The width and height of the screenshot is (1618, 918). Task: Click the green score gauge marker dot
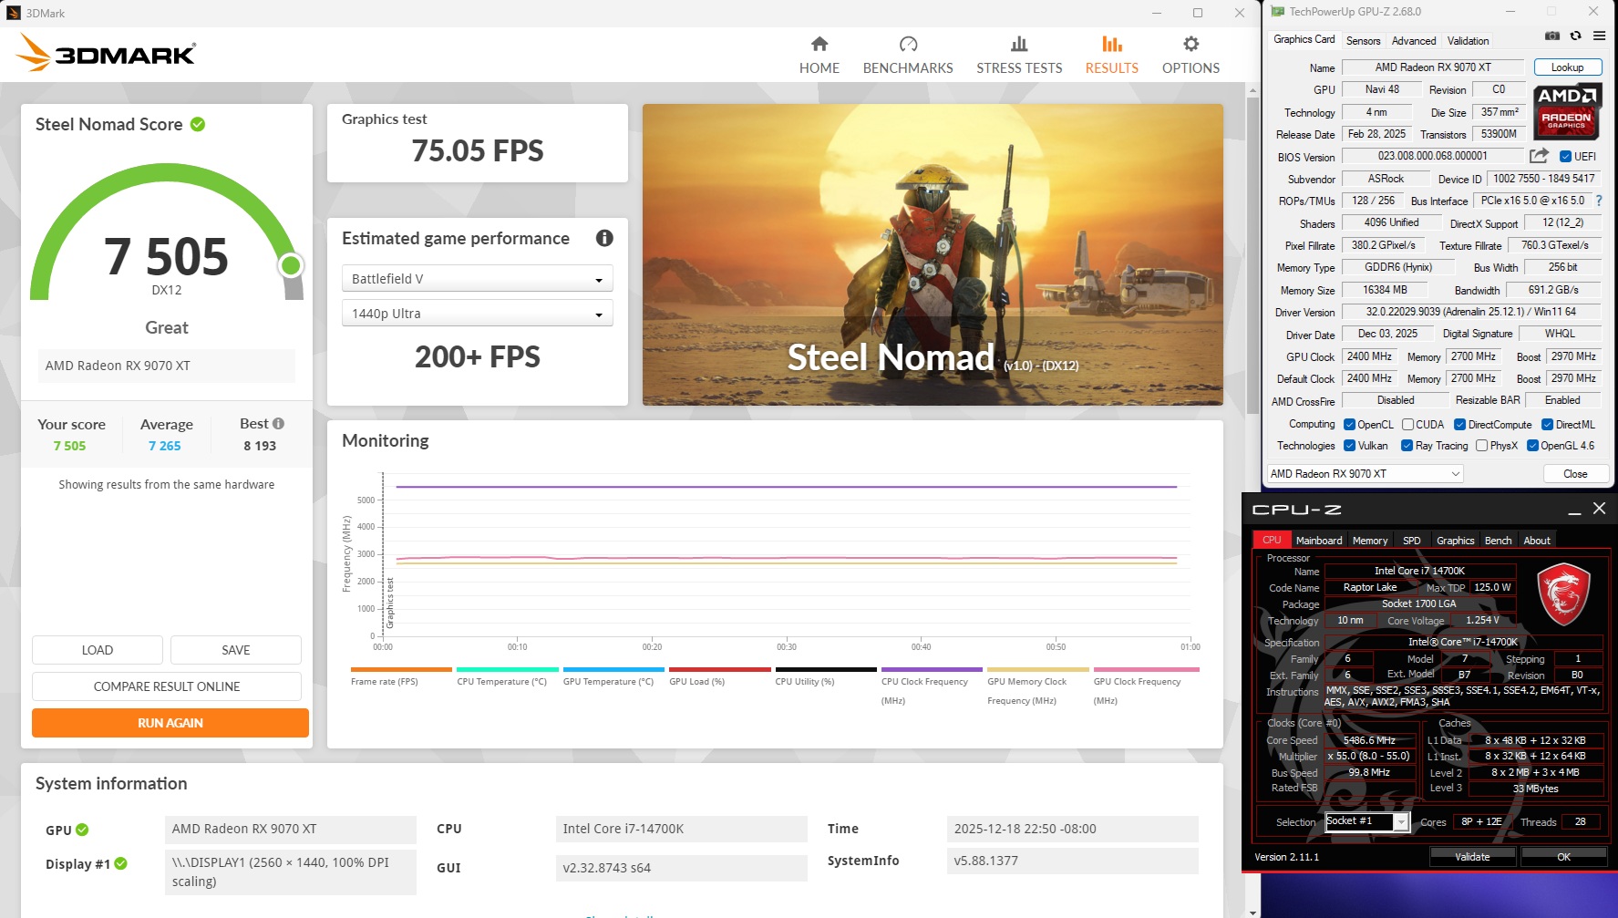point(291,265)
